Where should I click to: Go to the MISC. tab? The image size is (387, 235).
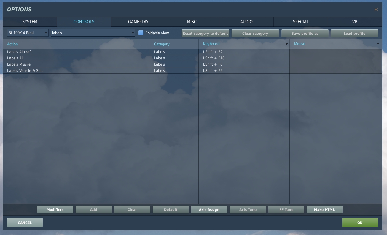point(192,22)
